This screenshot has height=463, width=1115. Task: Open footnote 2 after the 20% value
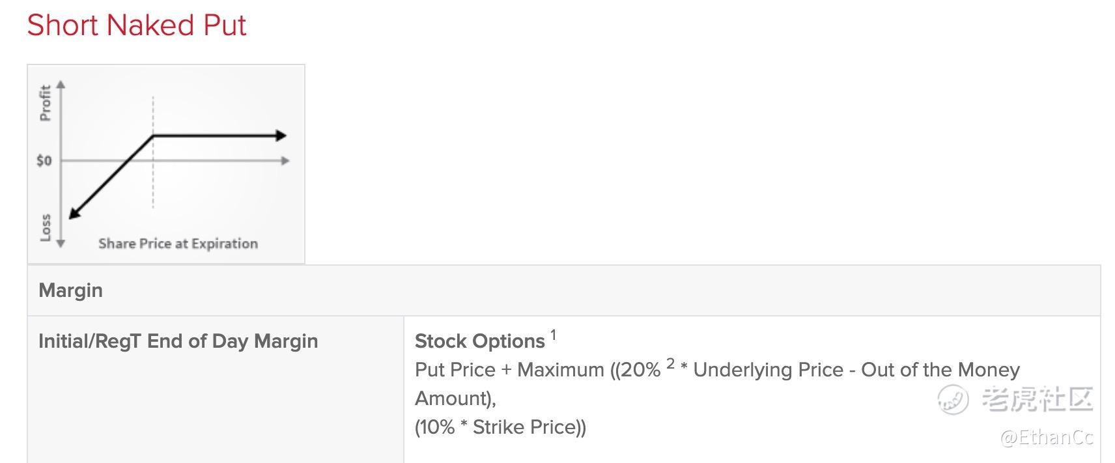tap(670, 363)
